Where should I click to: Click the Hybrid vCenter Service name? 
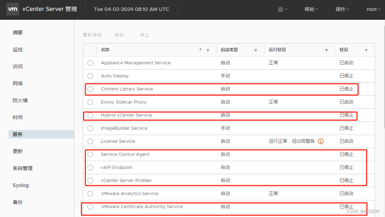tap(126, 115)
